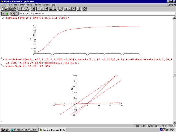Switch to Microsoft Word CCD.doc in the taskbar

[24, 130]
